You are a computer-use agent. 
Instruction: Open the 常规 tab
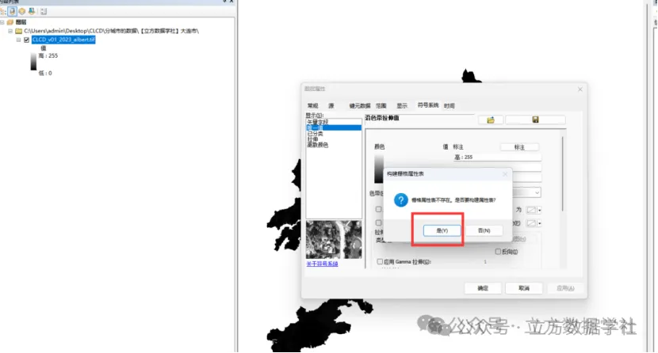click(313, 106)
